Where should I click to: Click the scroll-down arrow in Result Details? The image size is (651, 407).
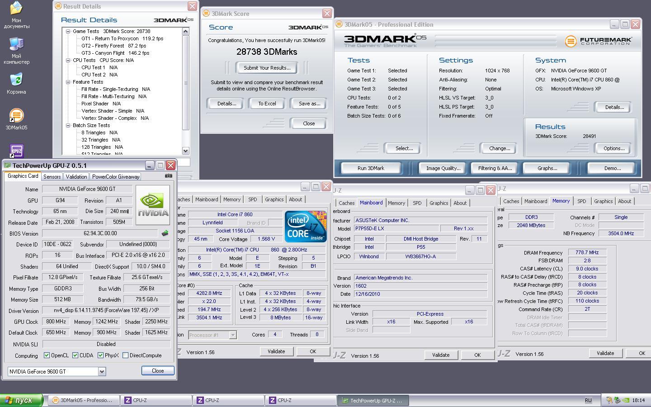click(x=185, y=151)
